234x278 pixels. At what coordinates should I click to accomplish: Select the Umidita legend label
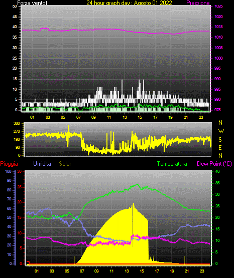point(42,164)
